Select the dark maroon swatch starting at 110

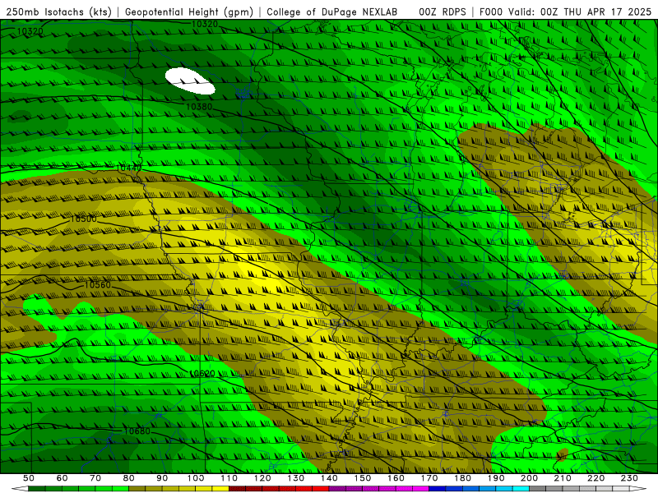pos(237,488)
